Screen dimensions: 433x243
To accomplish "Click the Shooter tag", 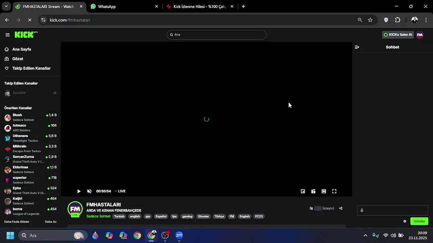I will pyautogui.click(x=203, y=216).
